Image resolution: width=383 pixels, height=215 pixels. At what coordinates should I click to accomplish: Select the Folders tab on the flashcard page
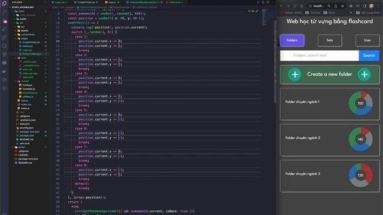pyautogui.click(x=292, y=40)
